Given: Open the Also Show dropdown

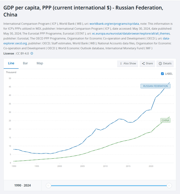Looking at the screenshot, I should [x=128, y=64].
